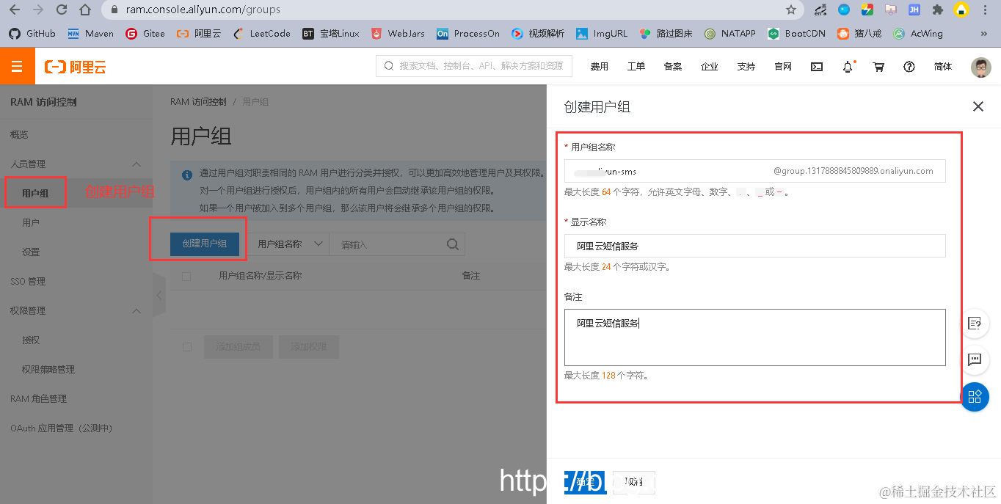Open 概览 in the sidebar

tap(19, 134)
